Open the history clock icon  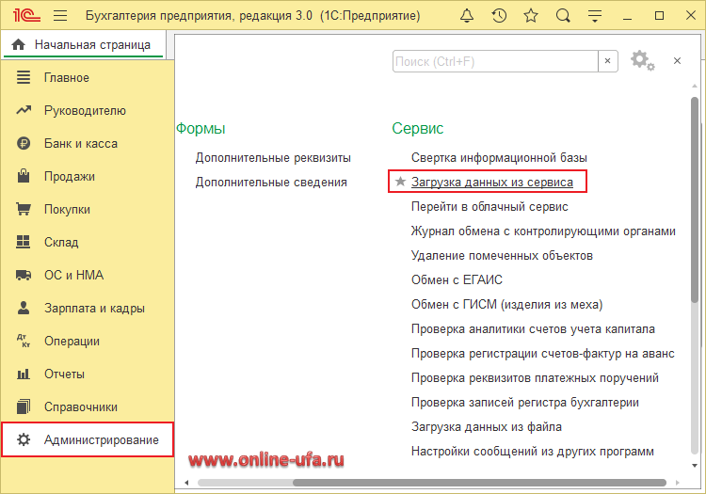499,16
